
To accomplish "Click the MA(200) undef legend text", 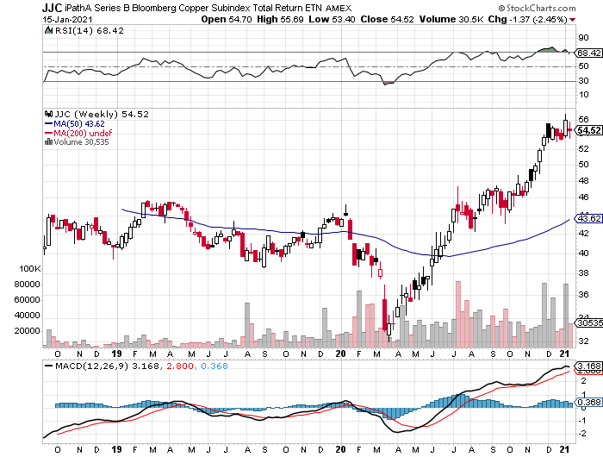I will click(x=83, y=133).
